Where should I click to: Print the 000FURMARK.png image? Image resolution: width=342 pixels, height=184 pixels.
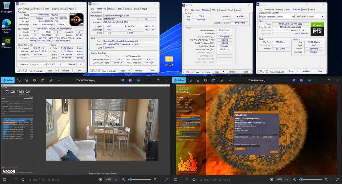(x=206, y=80)
